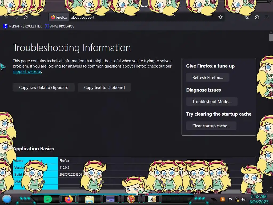
Task: Click the about:support address bar text
Action: point(83,17)
